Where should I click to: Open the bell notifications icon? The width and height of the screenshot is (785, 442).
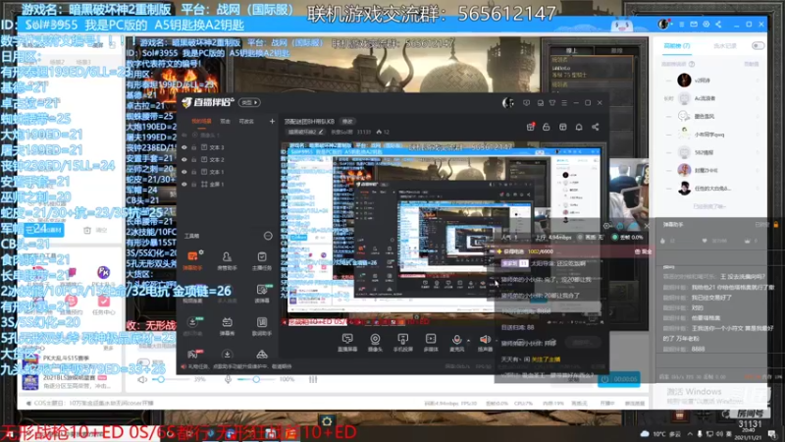point(579,128)
